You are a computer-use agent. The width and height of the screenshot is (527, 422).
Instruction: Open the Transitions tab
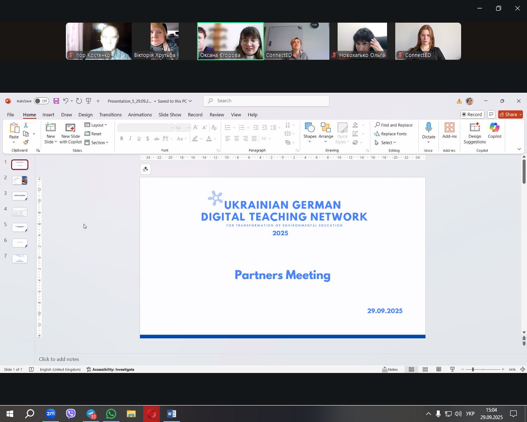(110, 115)
